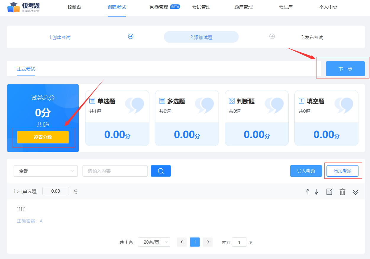Viewport: 370px width, 259px height.
Task: Go to next page arrow
Action: 208,242
